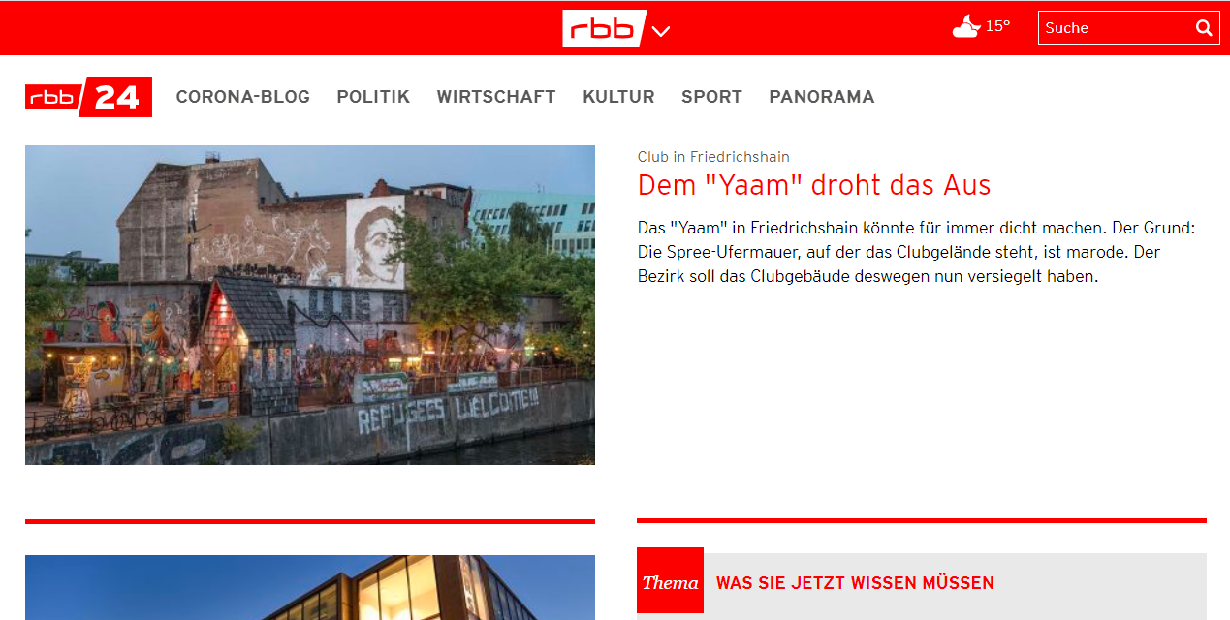Click the 15° temperature reading
The height and width of the screenshot is (620, 1230).
pyautogui.click(x=998, y=26)
